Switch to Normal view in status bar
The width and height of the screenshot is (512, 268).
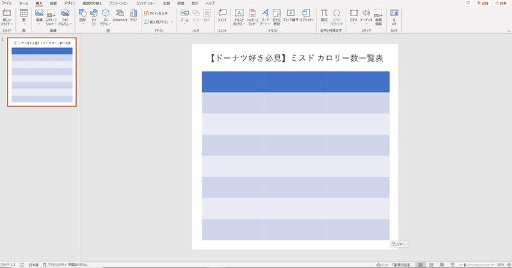[x=420, y=265]
